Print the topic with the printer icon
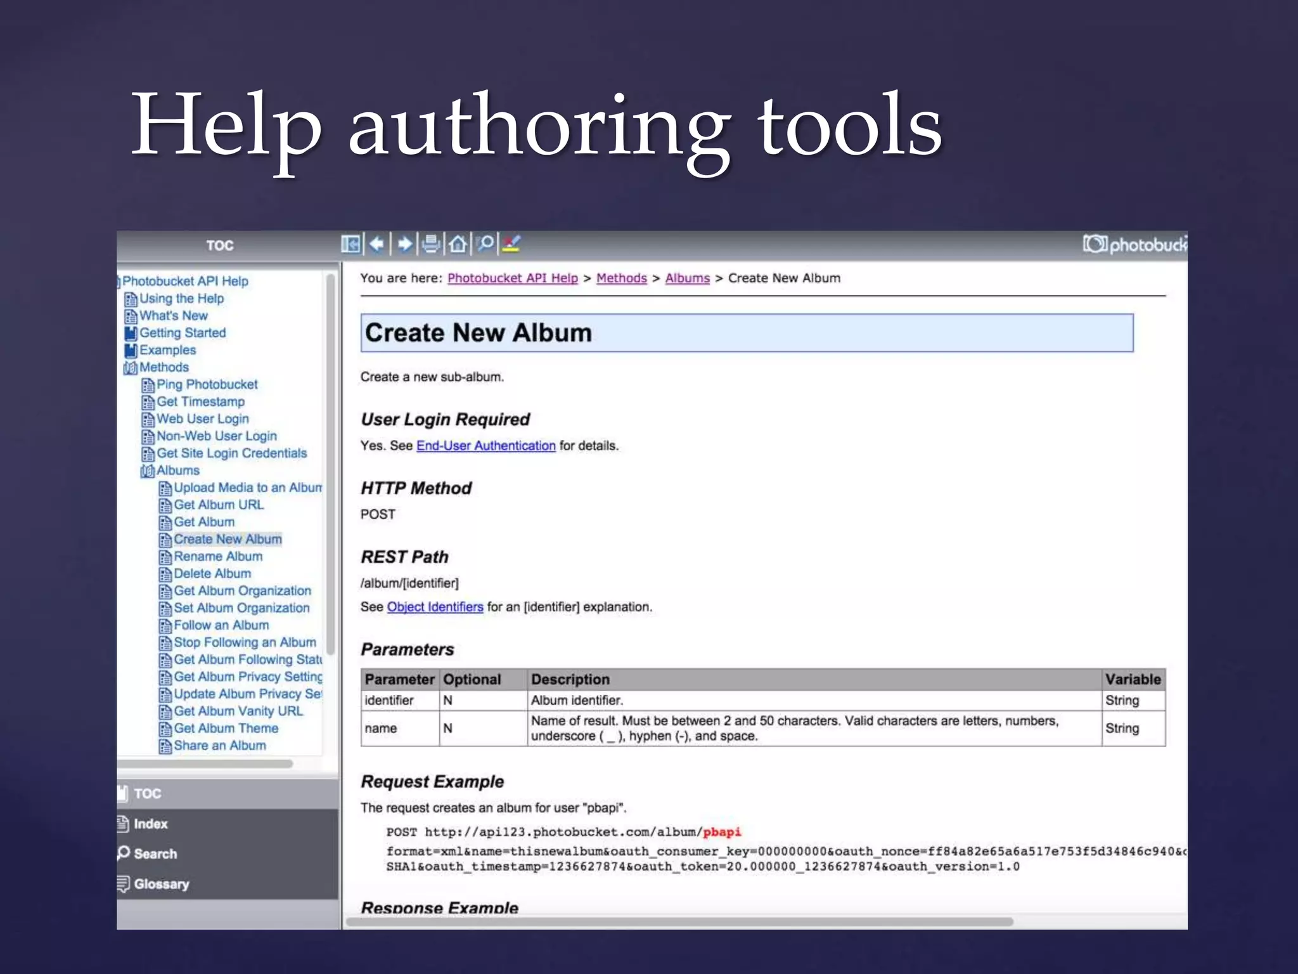Image resolution: width=1298 pixels, height=974 pixels. (432, 244)
